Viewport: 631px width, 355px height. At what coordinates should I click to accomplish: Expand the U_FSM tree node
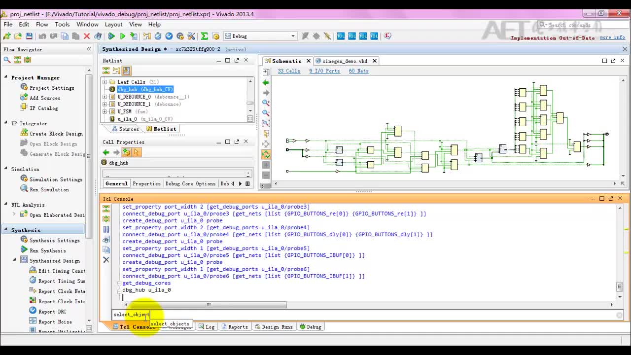105,111
